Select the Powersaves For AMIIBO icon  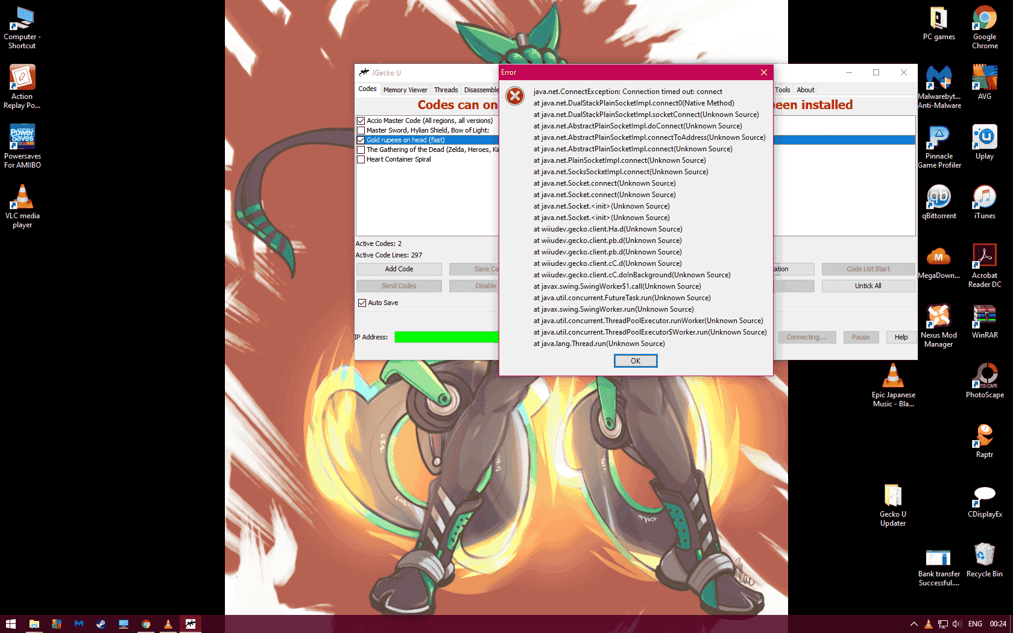[22, 146]
